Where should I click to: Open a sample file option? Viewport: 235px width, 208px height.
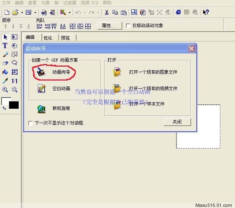pyautogui.click(x=139, y=104)
